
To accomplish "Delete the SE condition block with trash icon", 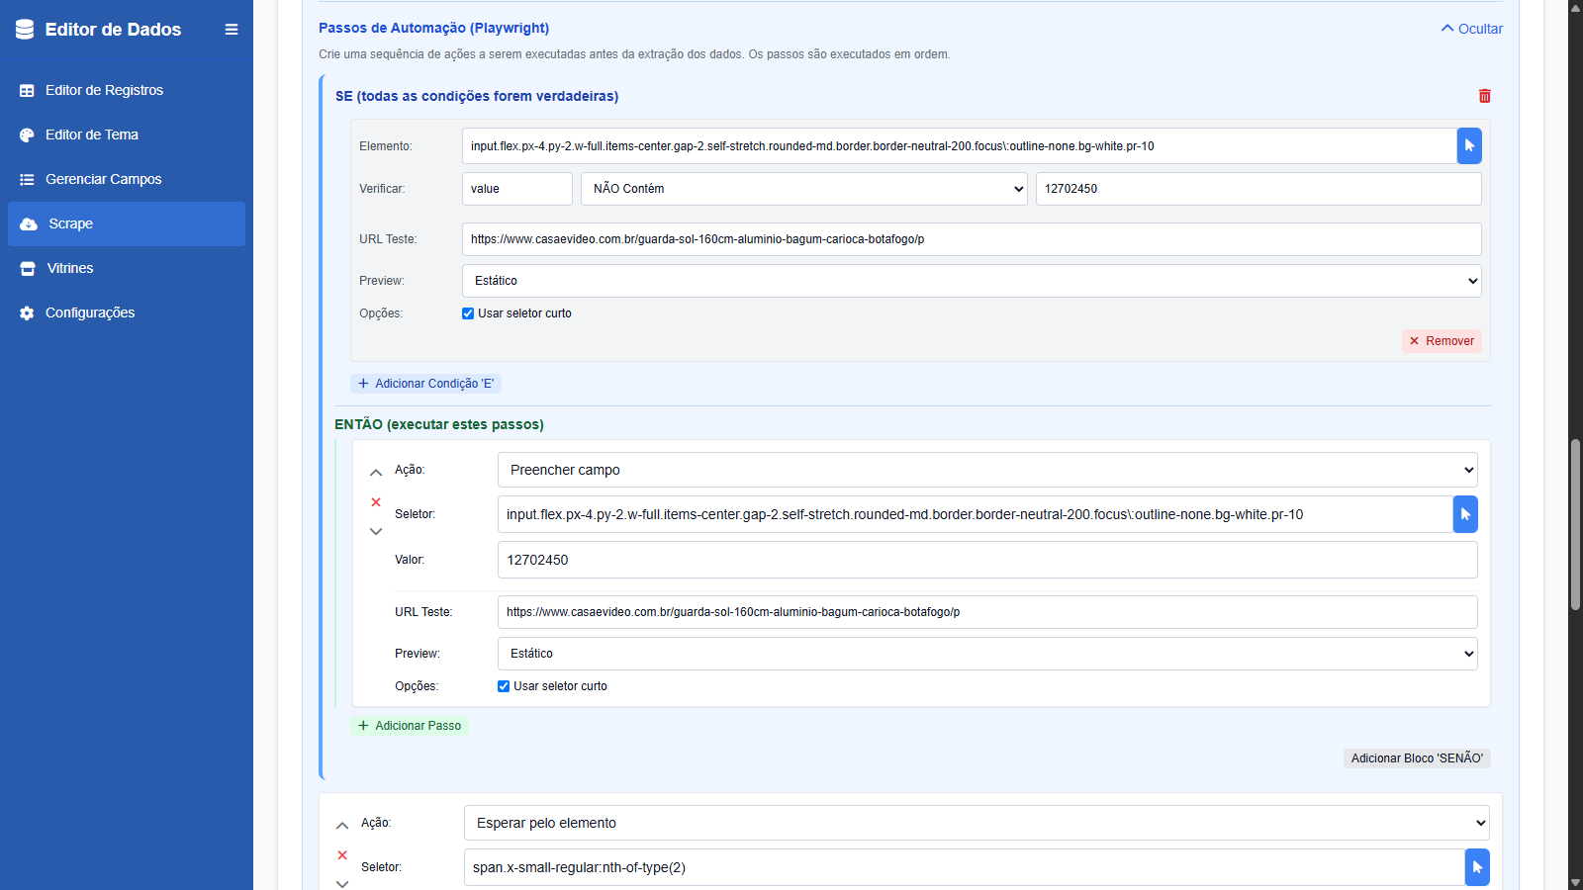I will (1484, 96).
